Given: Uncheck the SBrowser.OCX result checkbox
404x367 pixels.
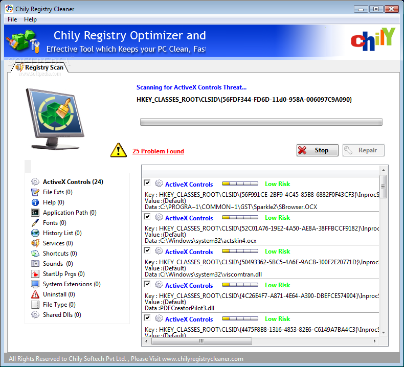Looking at the screenshot, I should click(147, 183).
